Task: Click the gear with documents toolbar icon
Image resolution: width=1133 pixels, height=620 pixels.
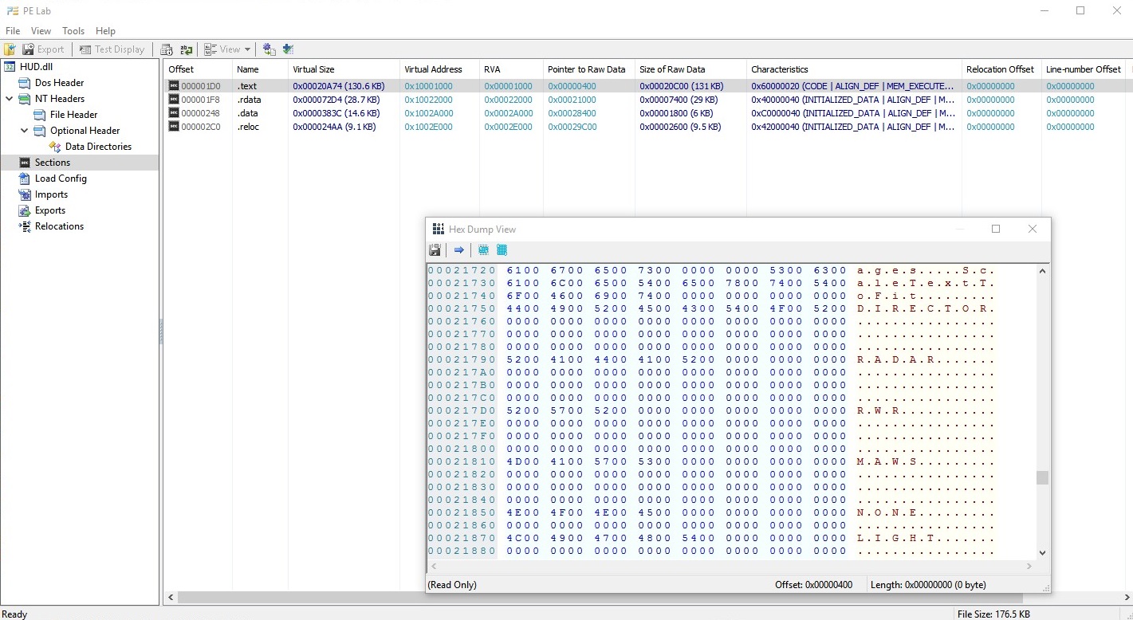Action: (269, 49)
